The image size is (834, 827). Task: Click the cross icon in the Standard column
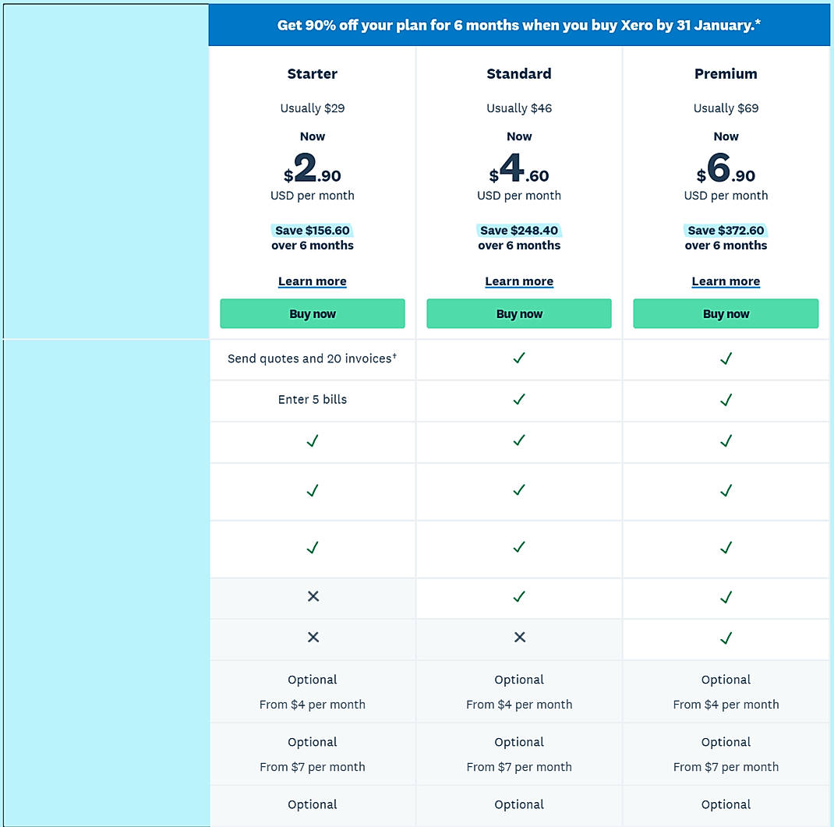pos(519,638)
